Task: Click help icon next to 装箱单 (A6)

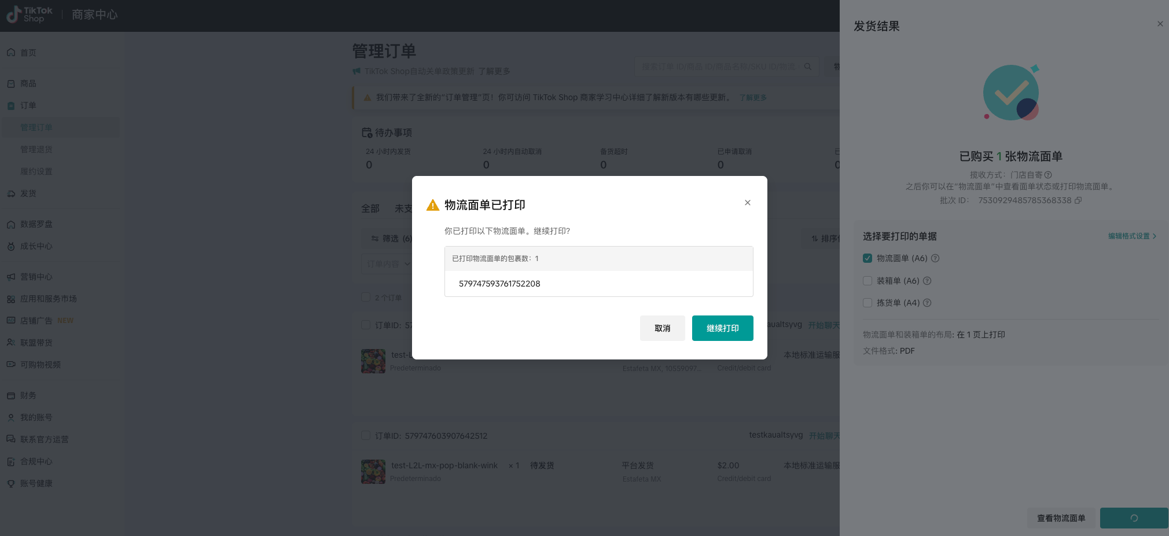Action: [x=927, y=281]
